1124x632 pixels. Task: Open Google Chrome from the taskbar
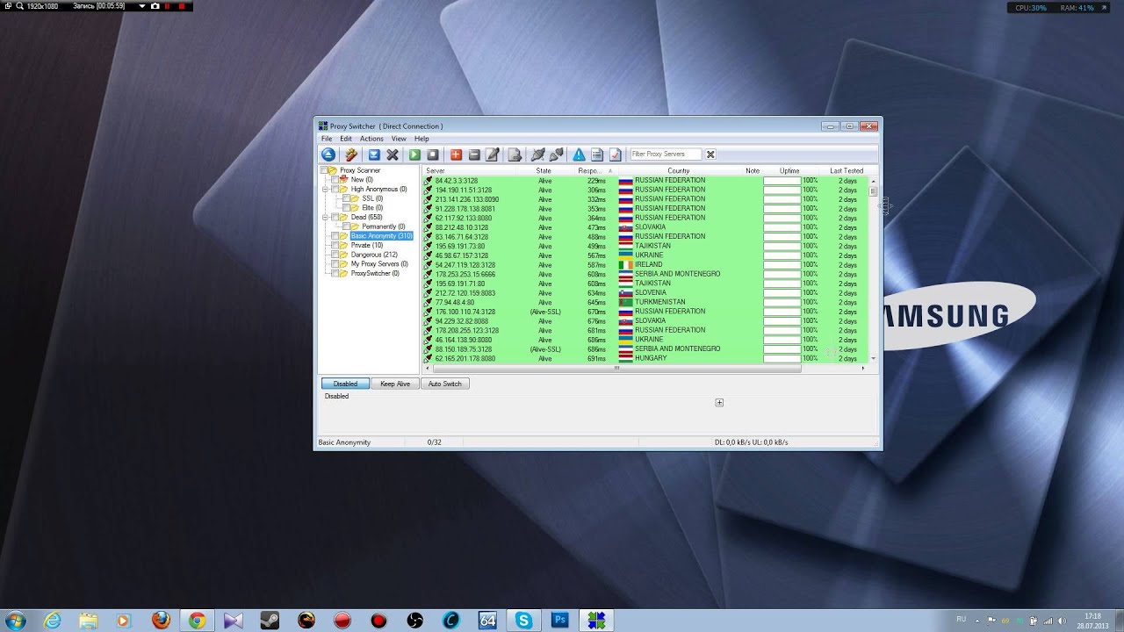pos(197,620)
